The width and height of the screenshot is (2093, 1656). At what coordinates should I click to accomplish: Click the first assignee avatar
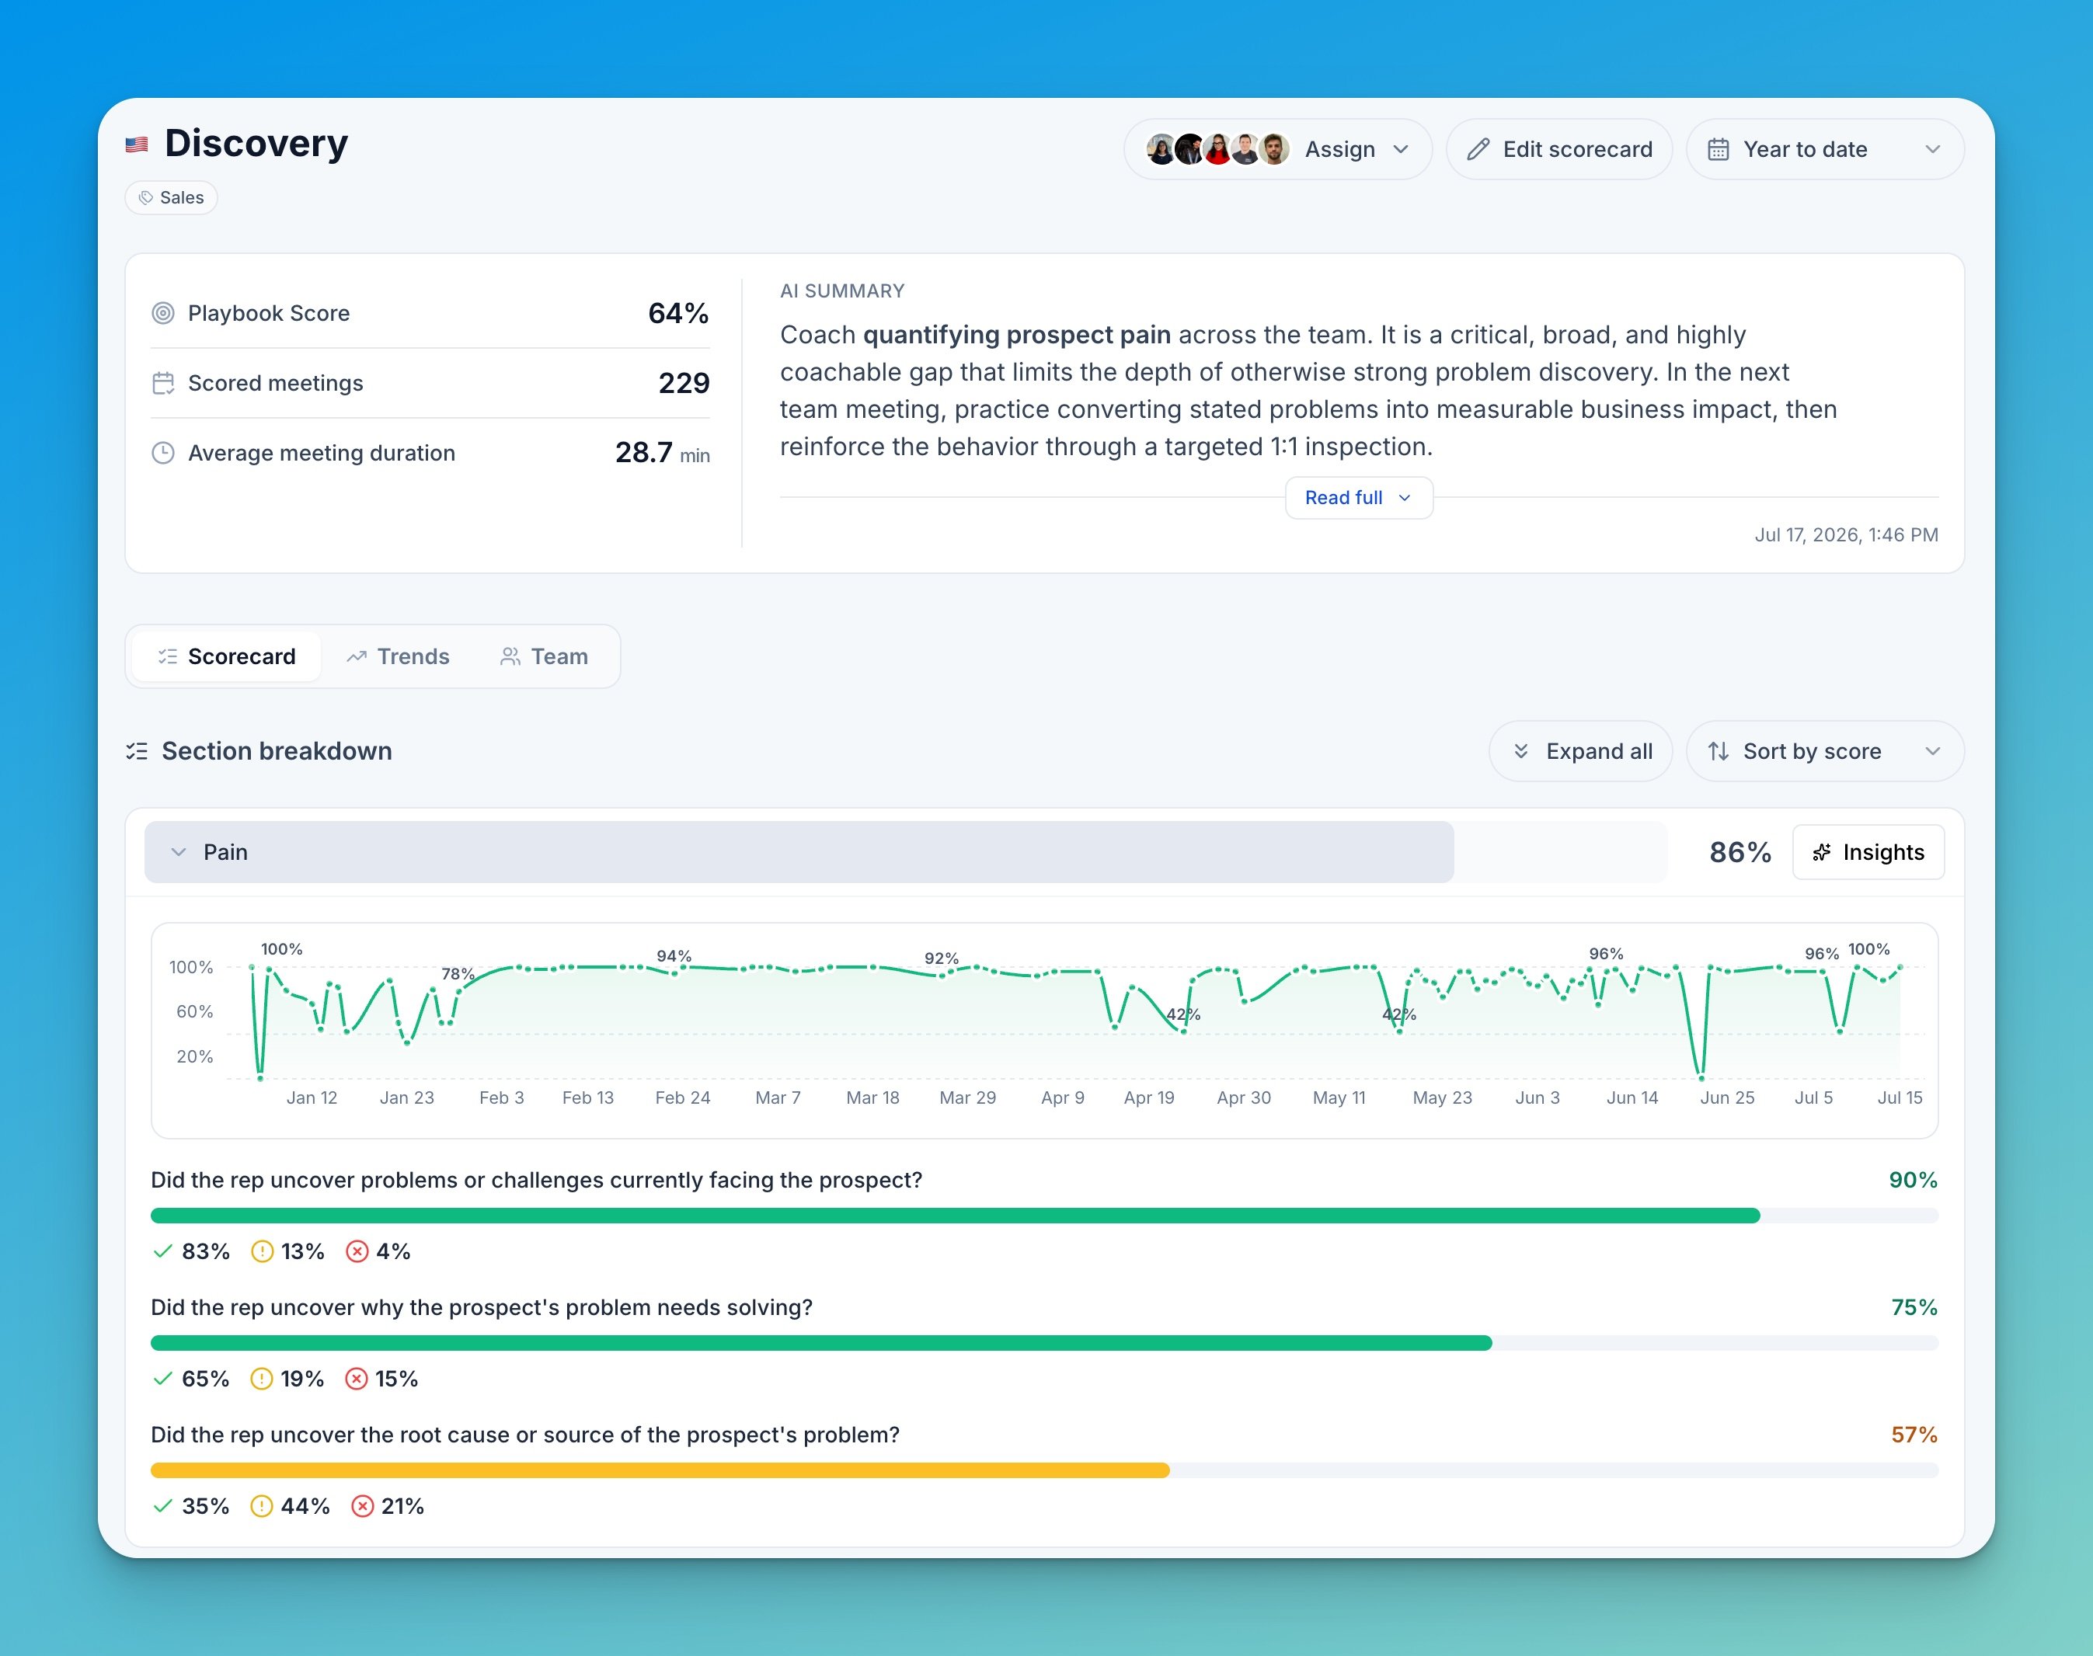[1161, 149]
